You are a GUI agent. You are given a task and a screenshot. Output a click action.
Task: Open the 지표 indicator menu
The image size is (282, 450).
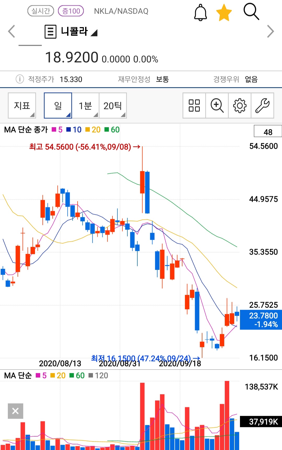click(x=22, y=106)
